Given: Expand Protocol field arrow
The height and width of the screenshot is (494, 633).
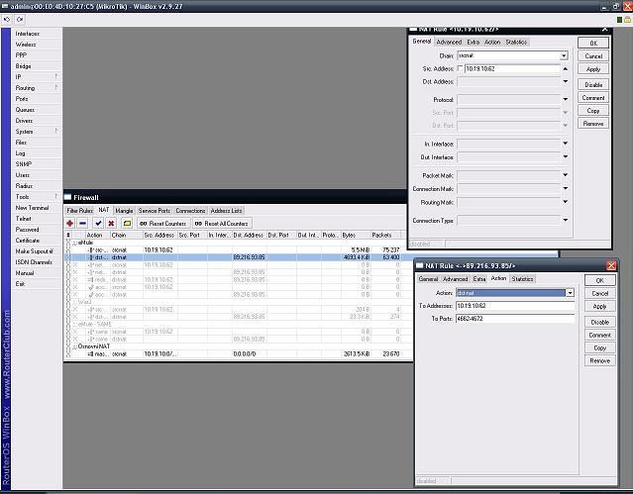Looking at the screenshot, I should tap(566, 99).
